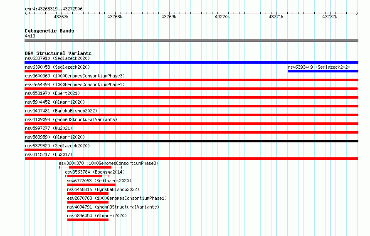The image size is (370, 236).
Task: Open nsv5581970 (Ebert2021) label
Action: tap(52, 93)
